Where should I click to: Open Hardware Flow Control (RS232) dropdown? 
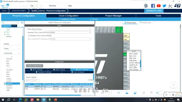(70, 33)
